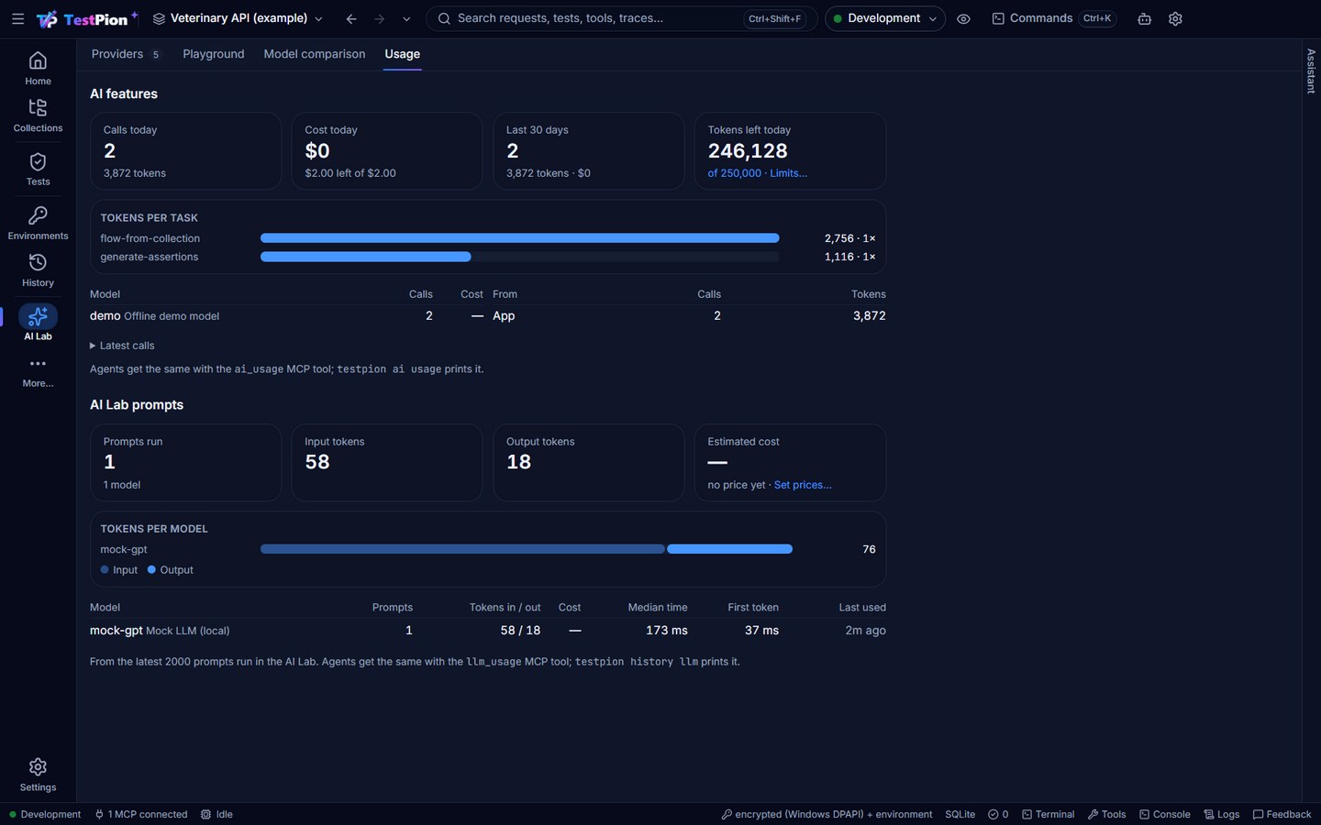Screen dimensions: 1321x825
Task: Click the Limits... link
Action: 788,173
